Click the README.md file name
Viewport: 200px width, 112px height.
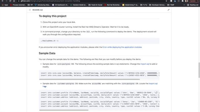(x=37, y=10)
